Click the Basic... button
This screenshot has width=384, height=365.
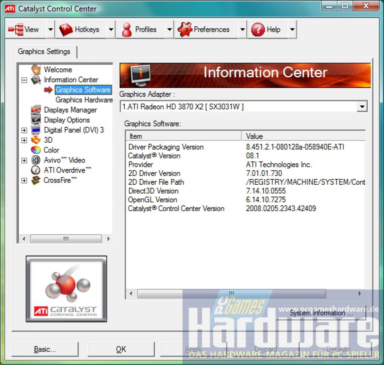pyautogui.click(x=45, y=349)
